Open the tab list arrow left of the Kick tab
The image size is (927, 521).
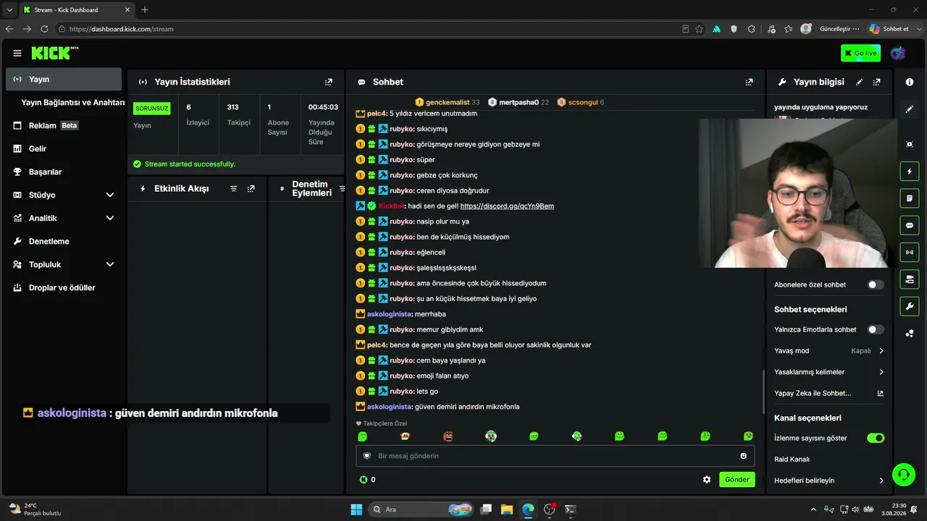pyautogui.click(x=9, y=10)
